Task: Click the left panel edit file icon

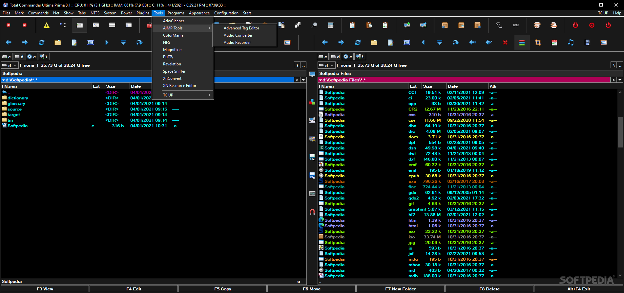Action: [x=74, y=43]
